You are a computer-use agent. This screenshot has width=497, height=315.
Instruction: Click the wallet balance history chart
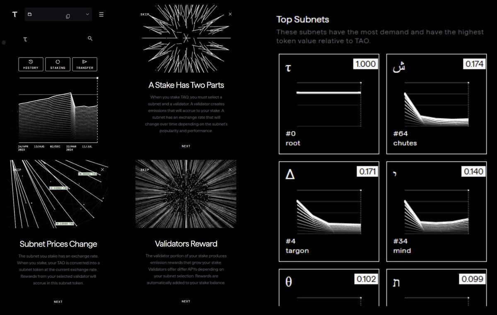58,110
